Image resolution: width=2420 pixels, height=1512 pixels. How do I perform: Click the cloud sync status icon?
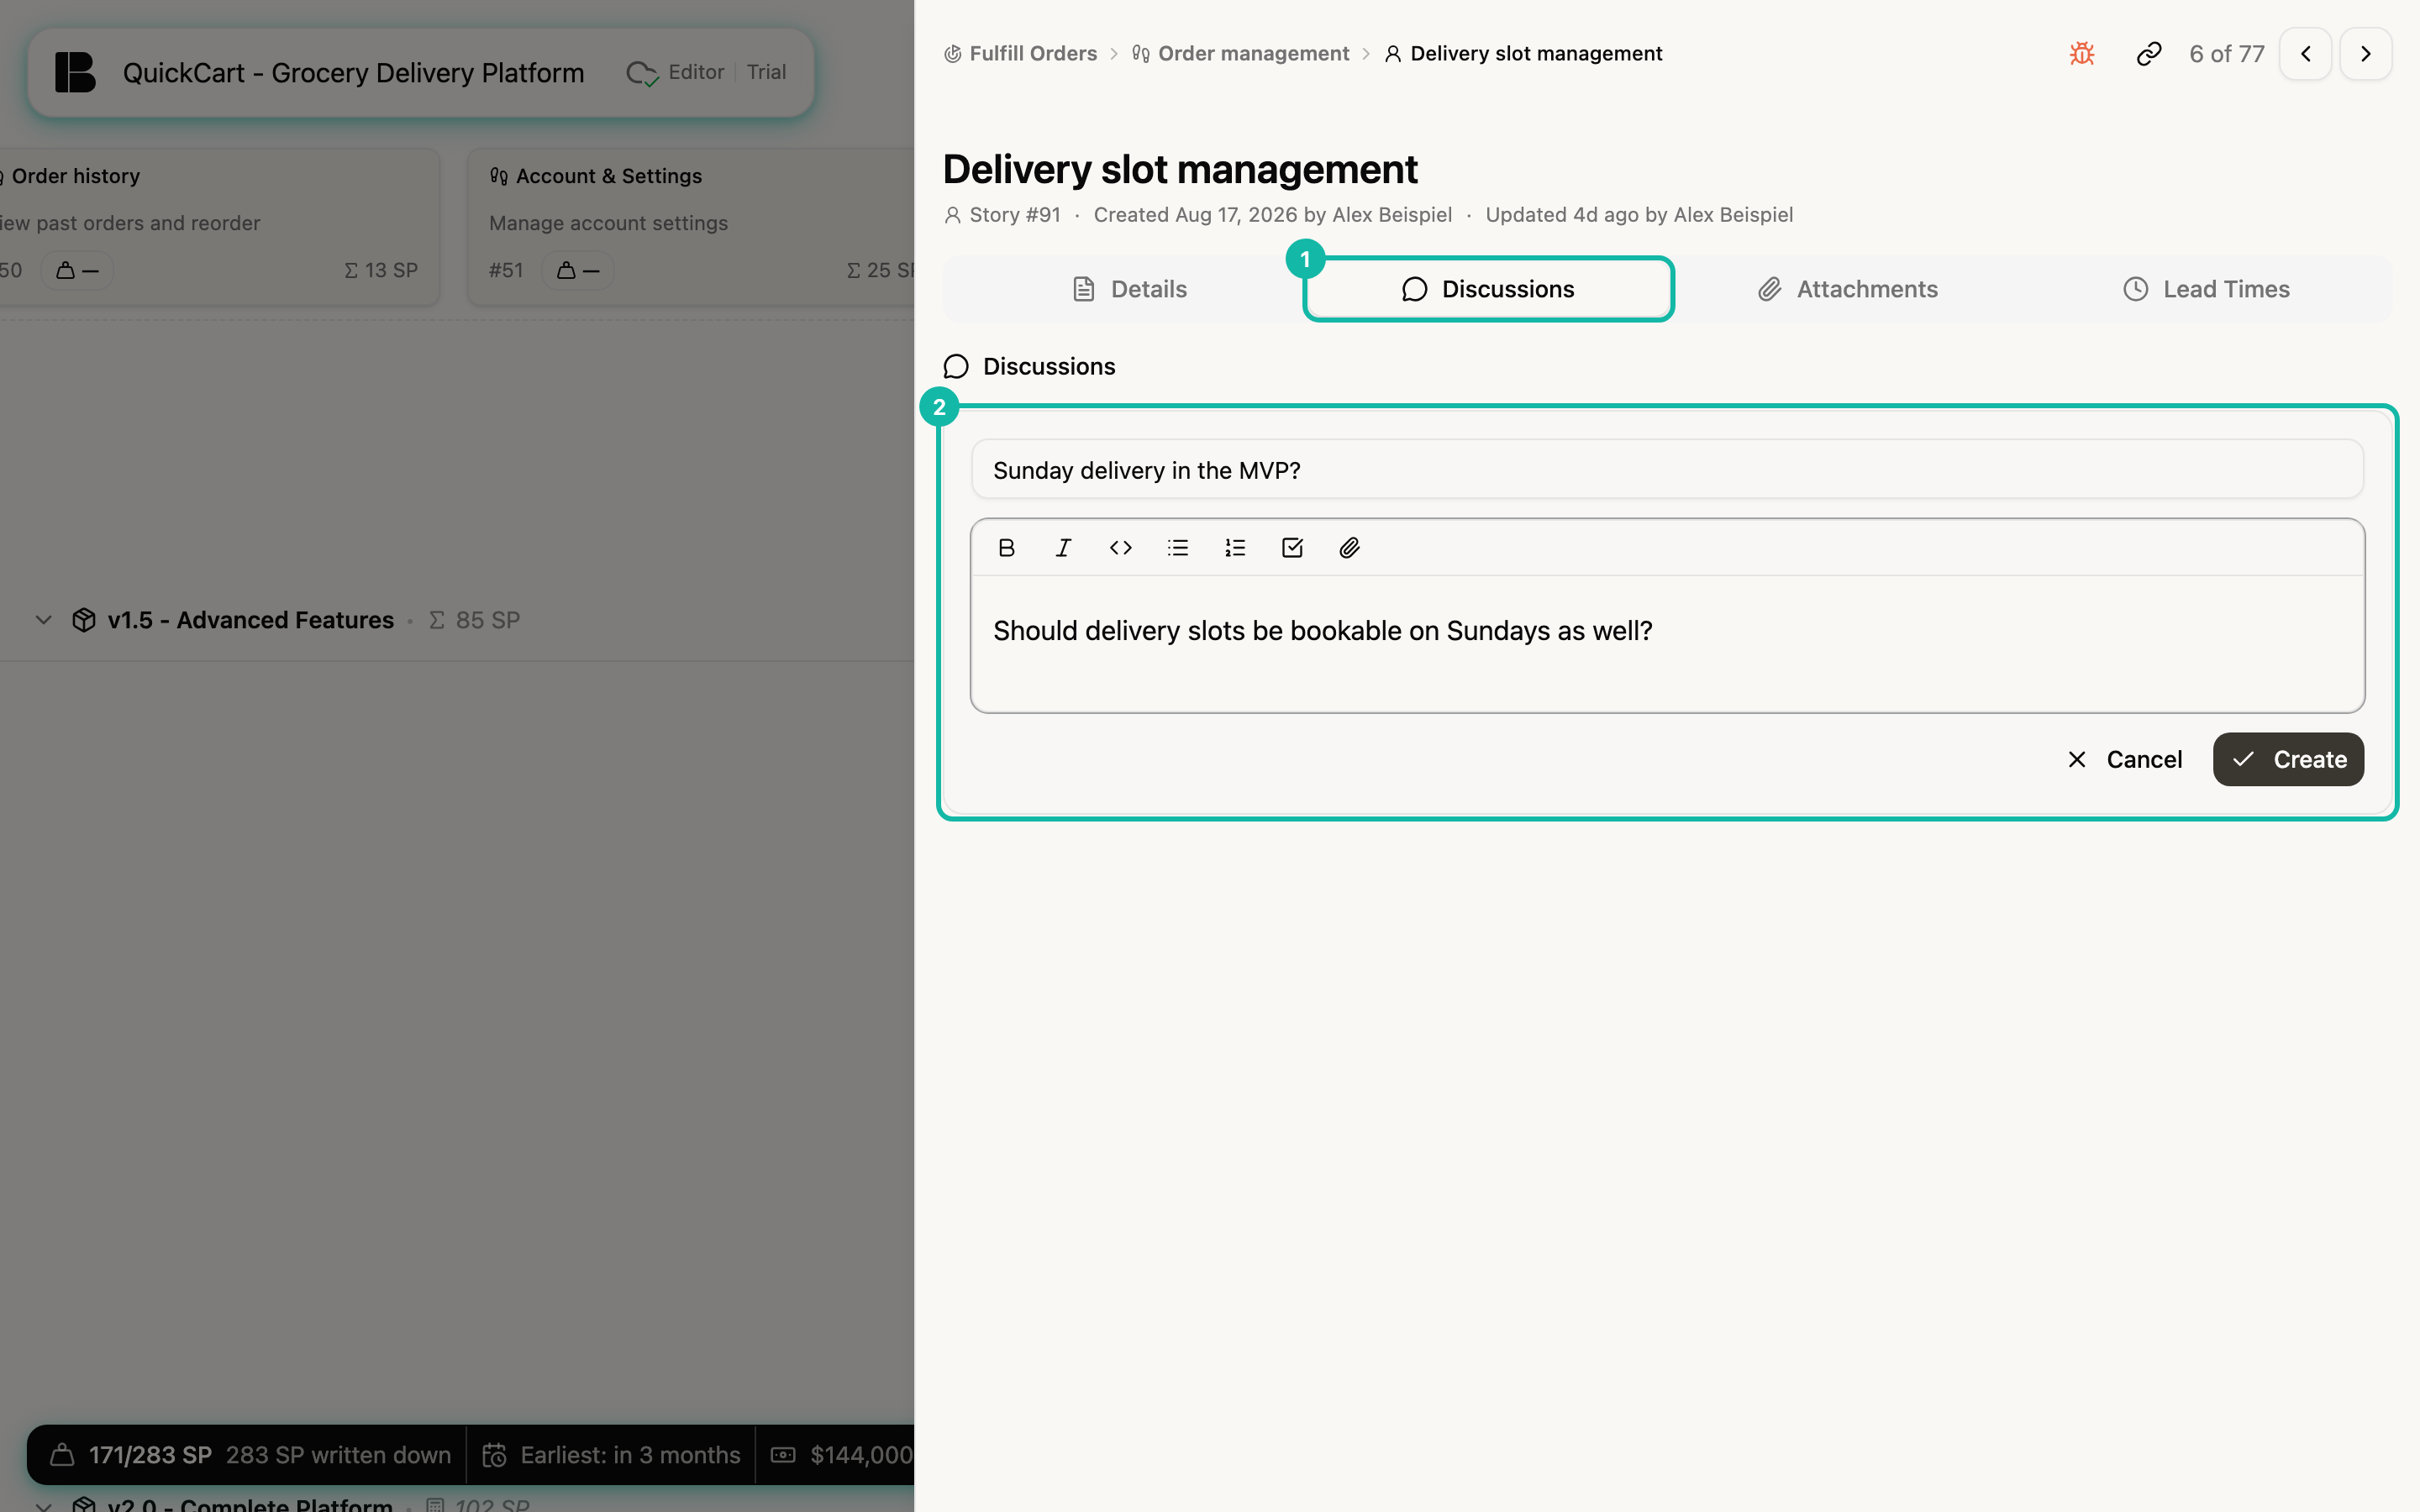click(x=641, y=73)
